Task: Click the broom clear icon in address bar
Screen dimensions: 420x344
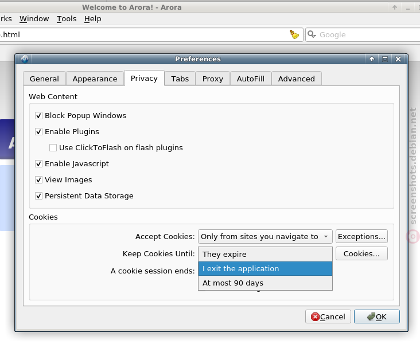Action: click(294, 34)
